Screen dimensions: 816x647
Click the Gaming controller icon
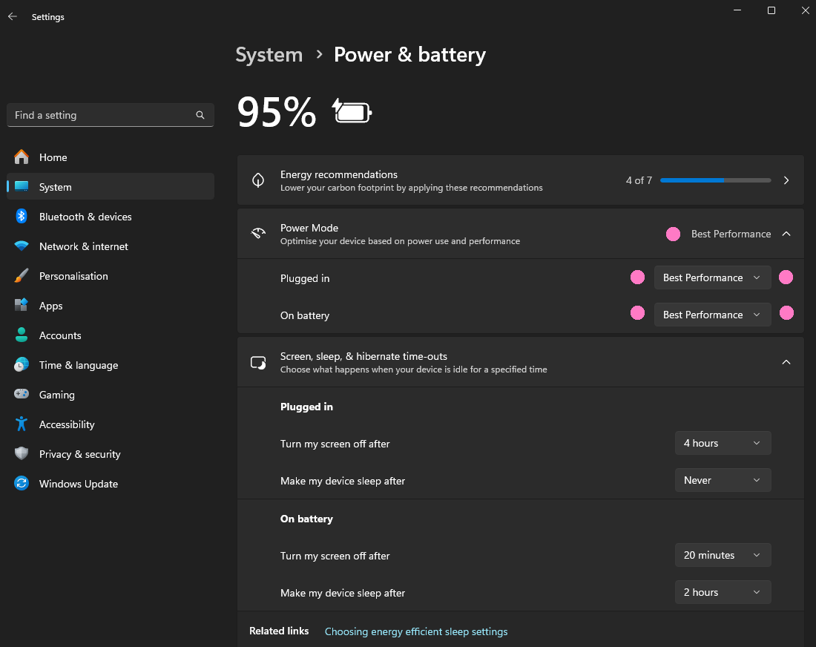click(22, 395)
